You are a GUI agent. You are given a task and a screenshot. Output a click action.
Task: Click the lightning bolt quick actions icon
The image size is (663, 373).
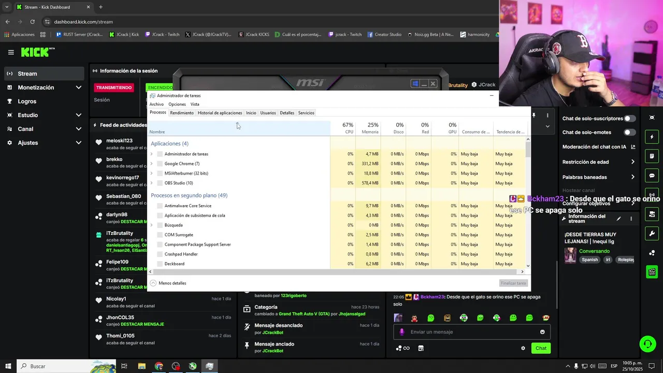pos(652,137)
